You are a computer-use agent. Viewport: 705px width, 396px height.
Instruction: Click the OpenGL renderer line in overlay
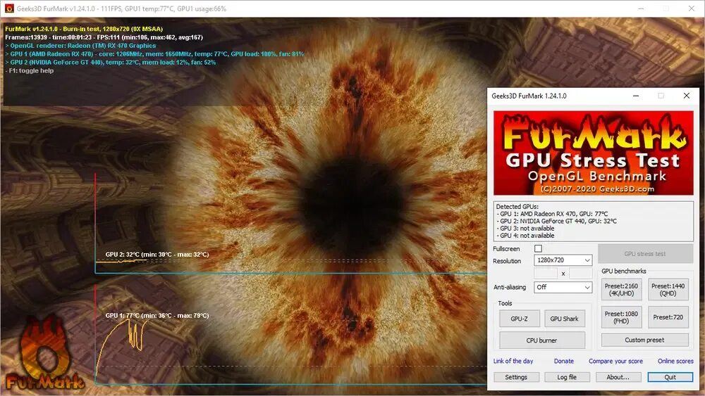click(x=80, y=46)
